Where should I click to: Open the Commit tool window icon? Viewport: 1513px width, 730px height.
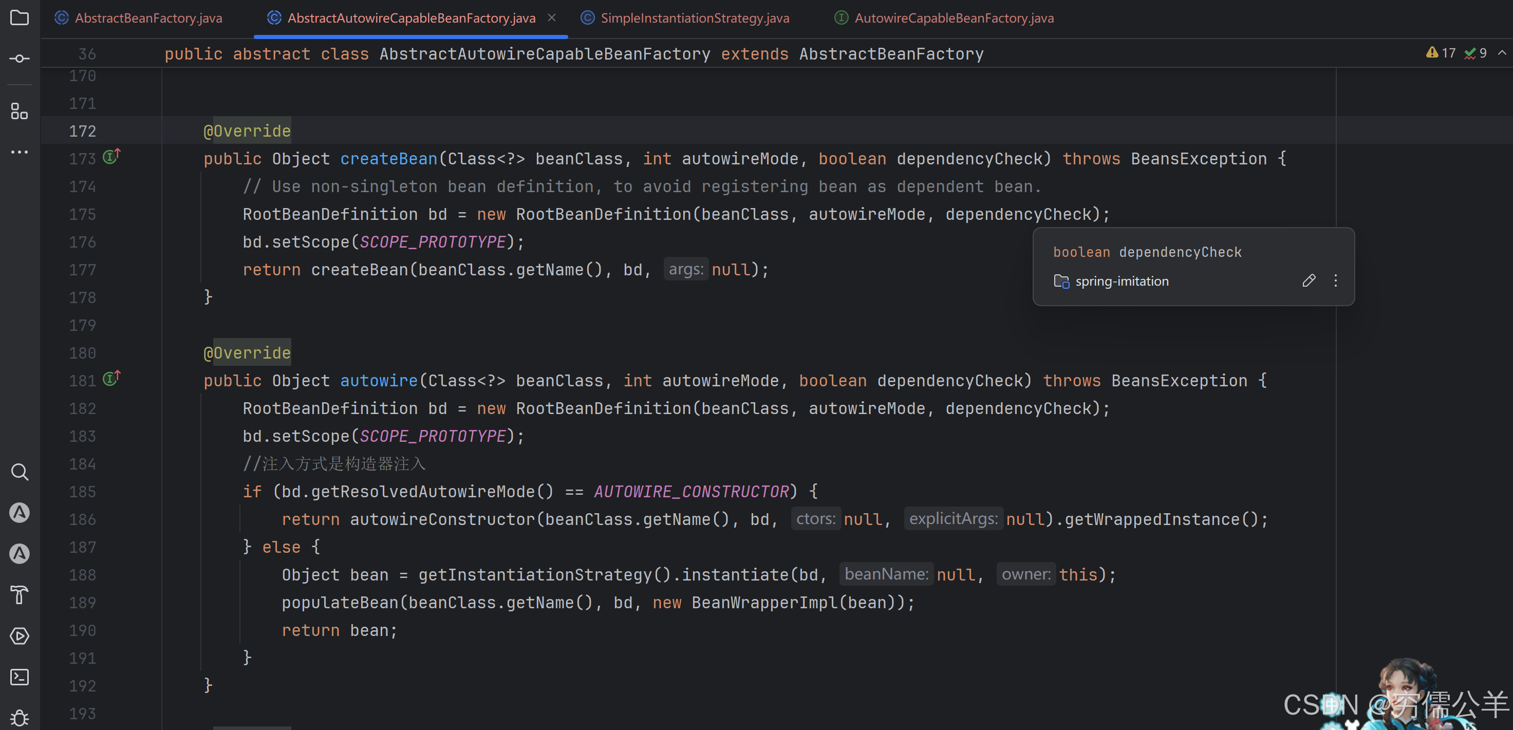20,59
